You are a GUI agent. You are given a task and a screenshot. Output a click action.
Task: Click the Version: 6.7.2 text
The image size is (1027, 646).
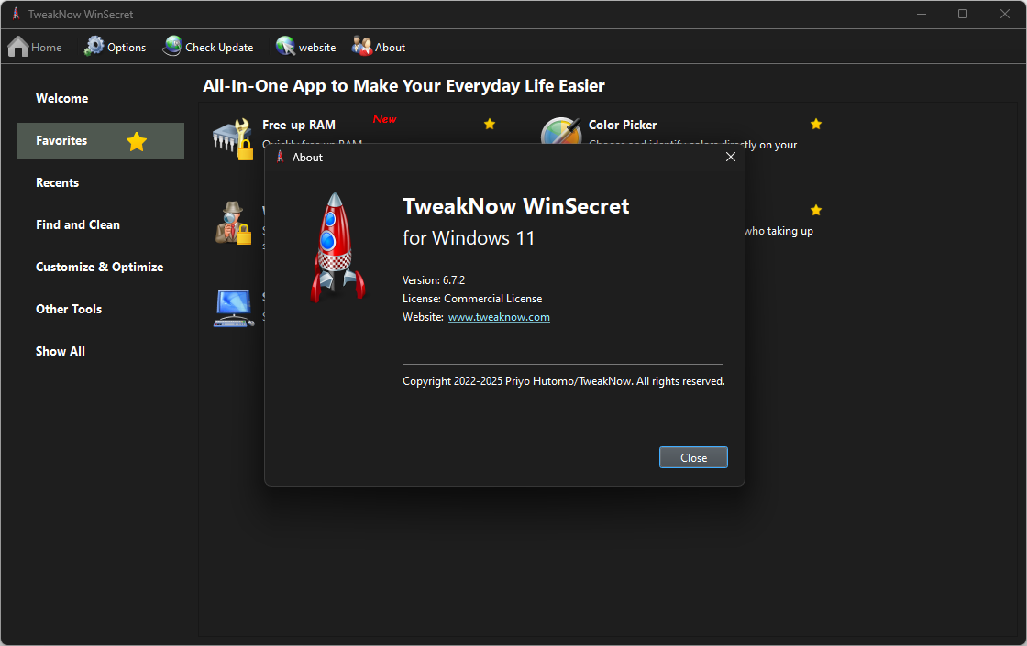[434, 280]
